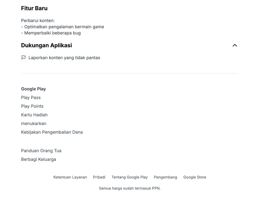This screenshot has width=273, height=200.
Task: Open the Kartu Hadiah link
Action: [x=34, y=115]
